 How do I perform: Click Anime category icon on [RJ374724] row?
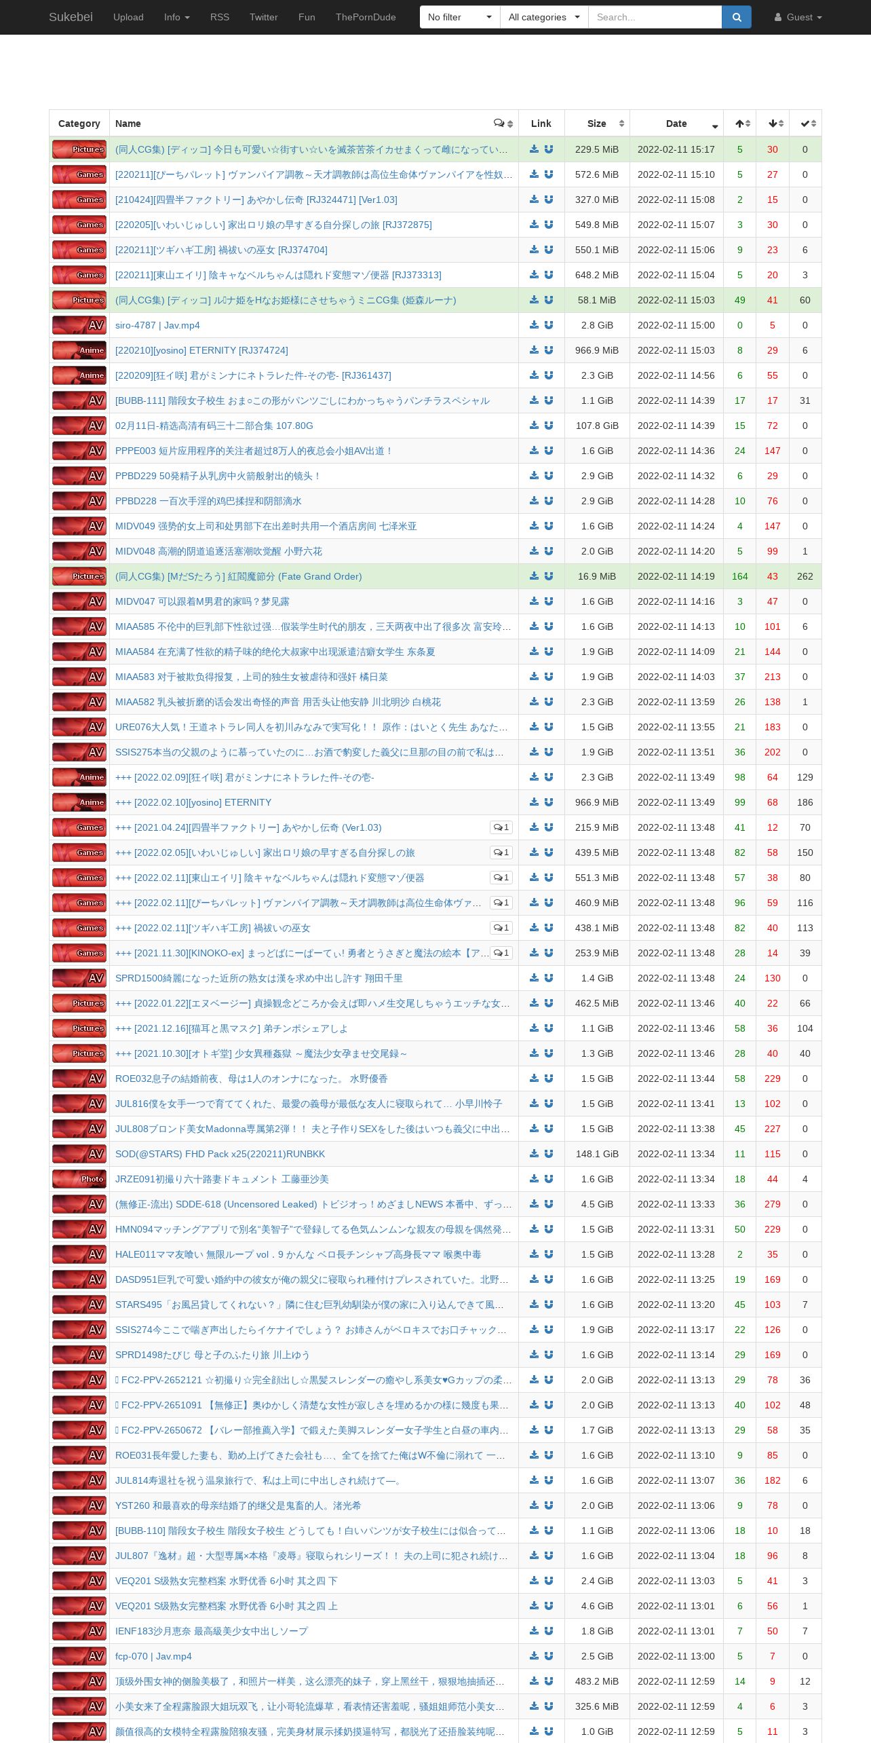point(79,350)
